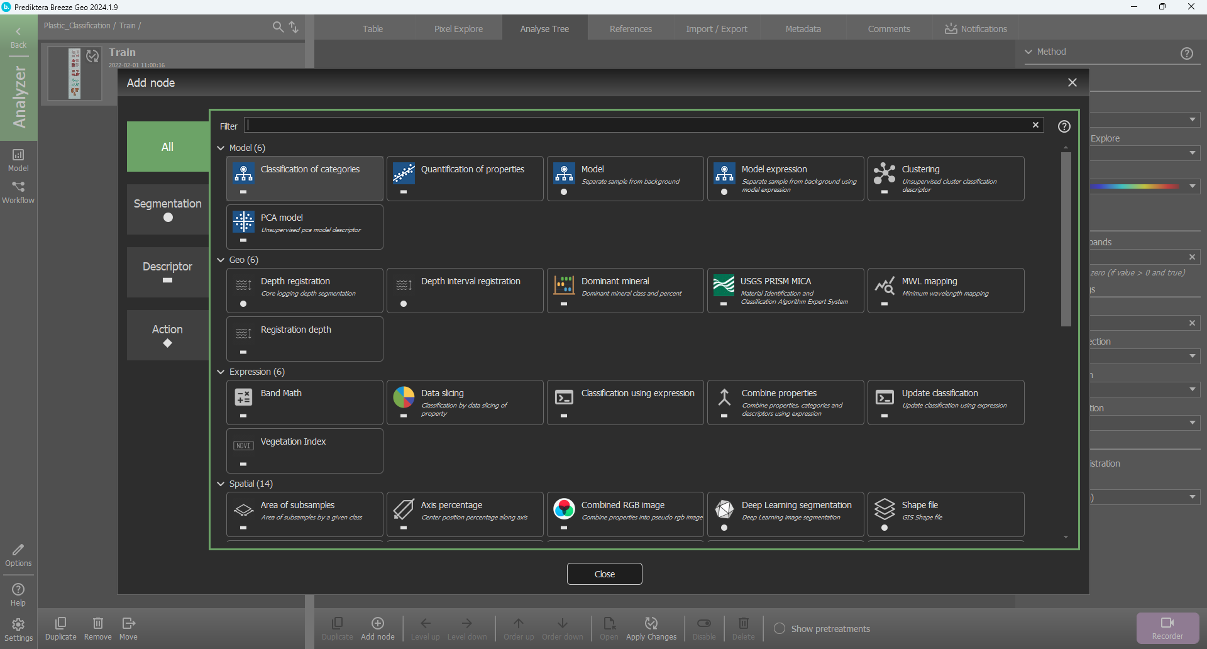
Task: Switch to the Pixel Explore tab
Action: [x=458, y=29]
